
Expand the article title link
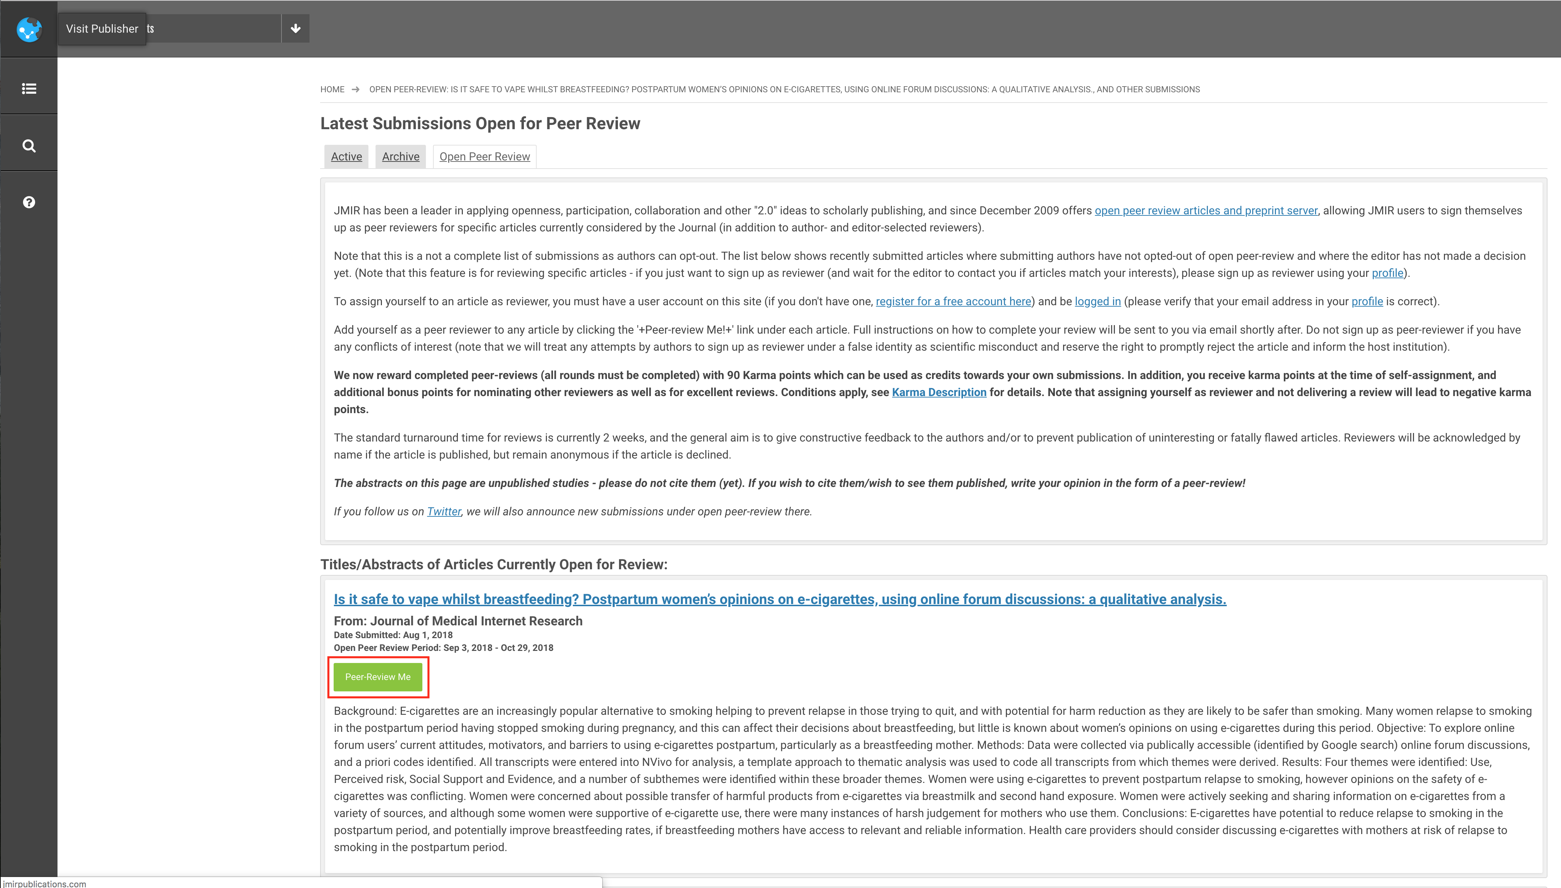pos(779,598)
